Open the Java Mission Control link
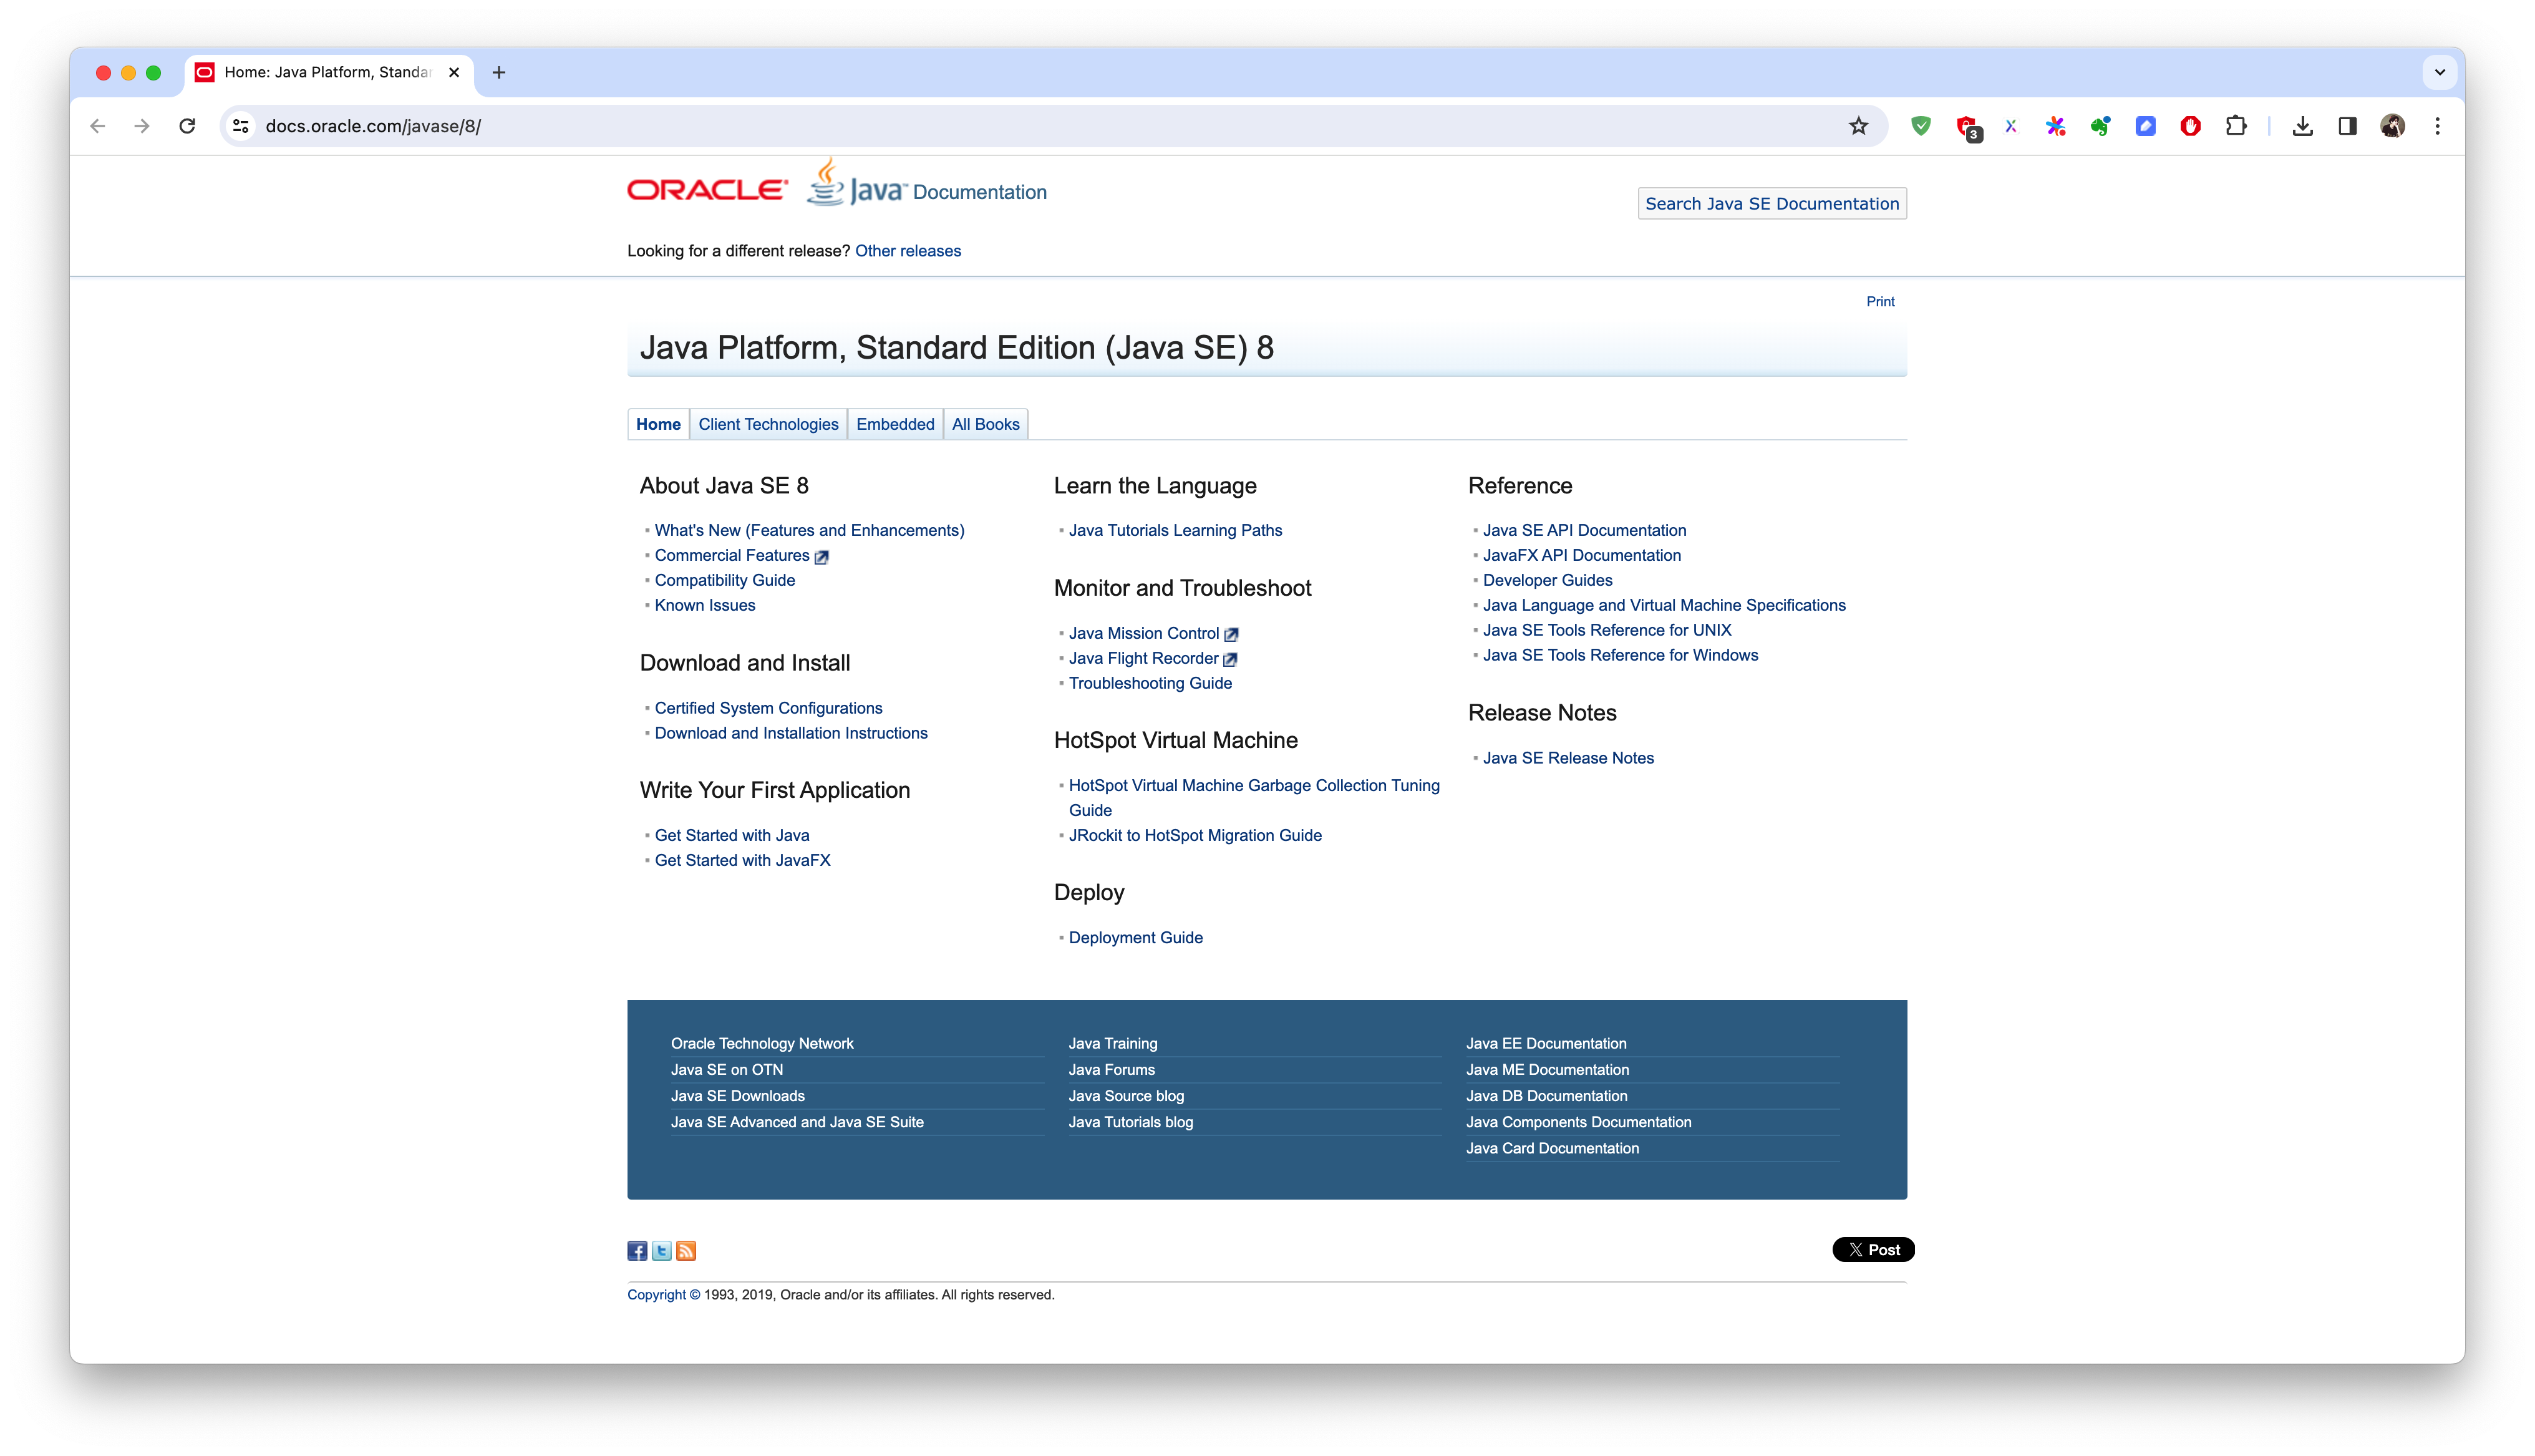 tap(1143, 633)
